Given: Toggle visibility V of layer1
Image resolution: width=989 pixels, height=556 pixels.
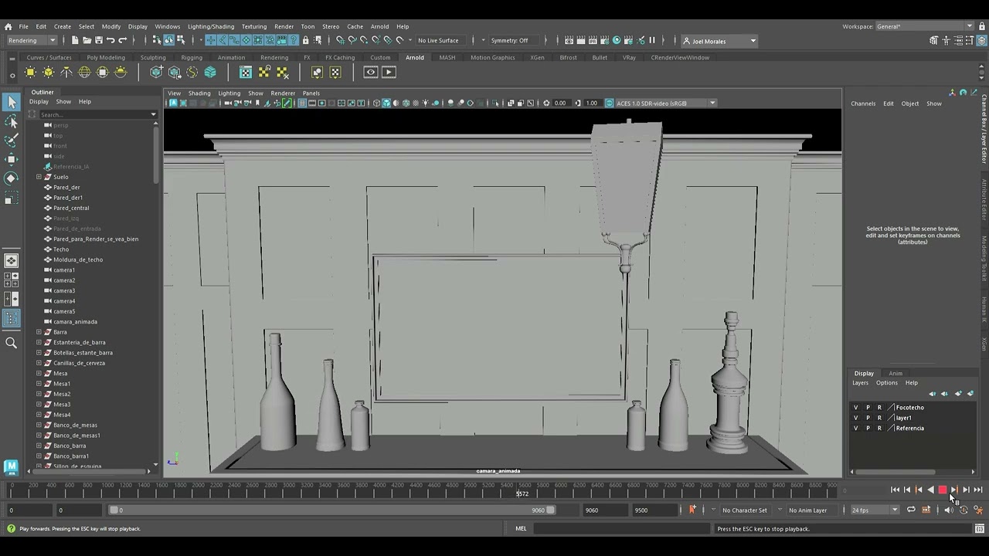Looking at the screenshot, I should coord(855,418).
